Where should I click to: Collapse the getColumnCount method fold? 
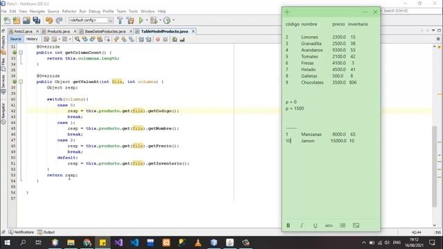(21, 53)
